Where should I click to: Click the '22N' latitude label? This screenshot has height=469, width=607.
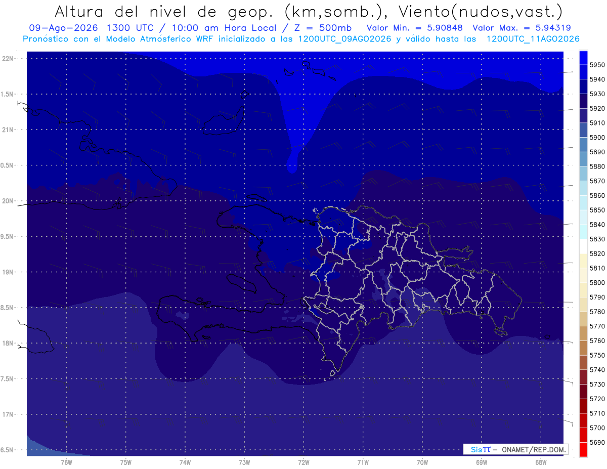click(x=7, y=58)
